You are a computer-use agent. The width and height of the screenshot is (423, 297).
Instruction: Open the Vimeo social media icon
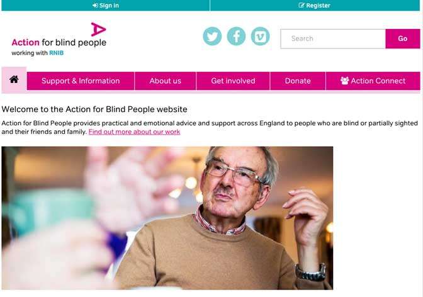click(x=261, y=36)
